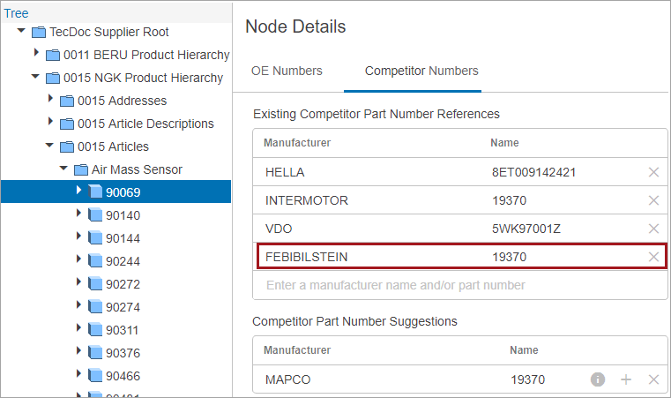
Task: Click HELLA manufacturer cell
Action: [x=285, y=172]
